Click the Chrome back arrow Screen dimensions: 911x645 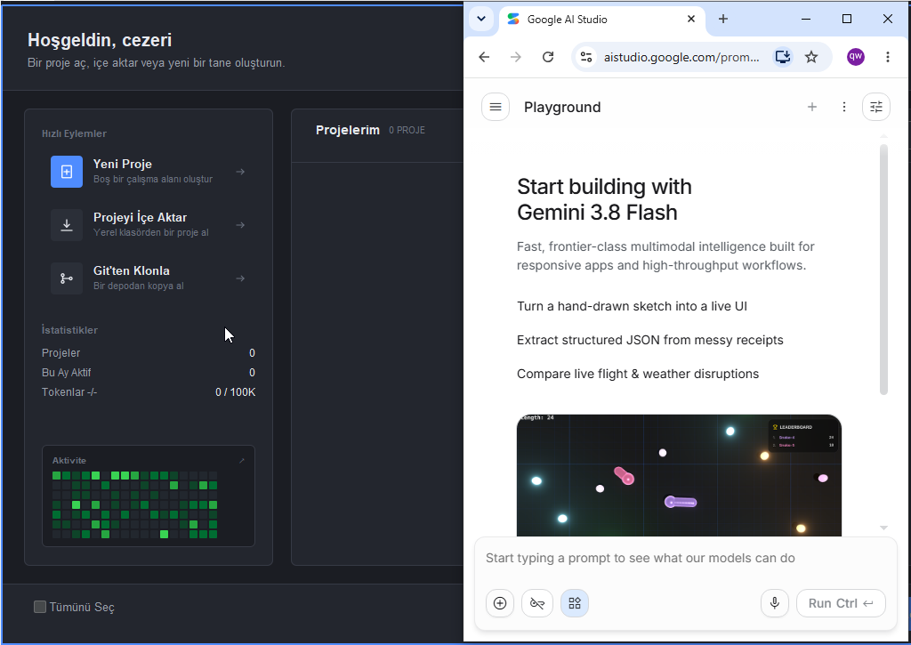point(484,57)
